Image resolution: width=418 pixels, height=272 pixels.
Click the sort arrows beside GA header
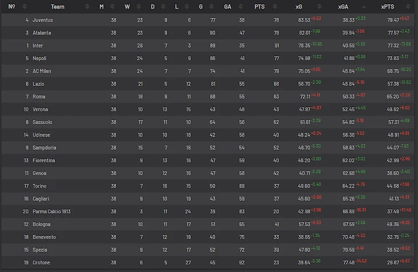click(x=239, y=7)
